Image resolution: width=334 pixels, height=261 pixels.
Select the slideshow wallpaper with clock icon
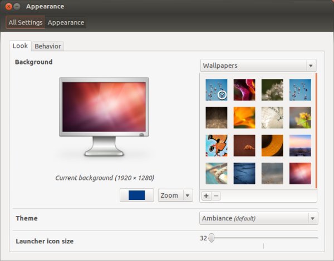click(x=217, y=90)
